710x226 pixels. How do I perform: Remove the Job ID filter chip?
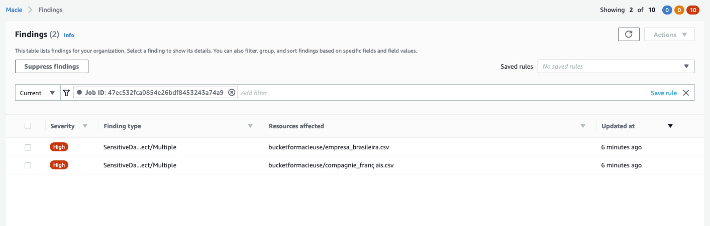click(231, 93)
